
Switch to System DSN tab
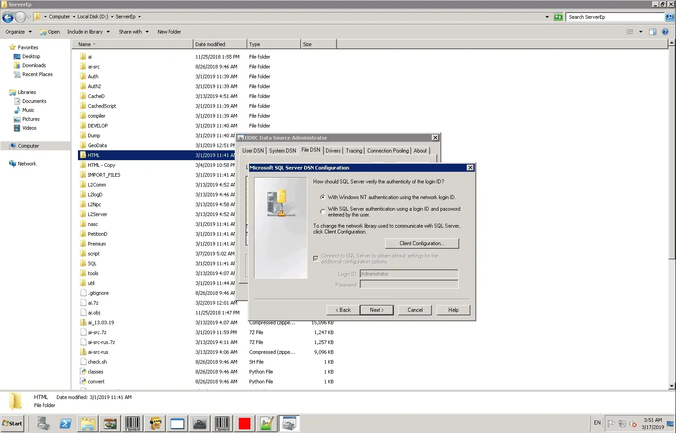coord(283,151)
